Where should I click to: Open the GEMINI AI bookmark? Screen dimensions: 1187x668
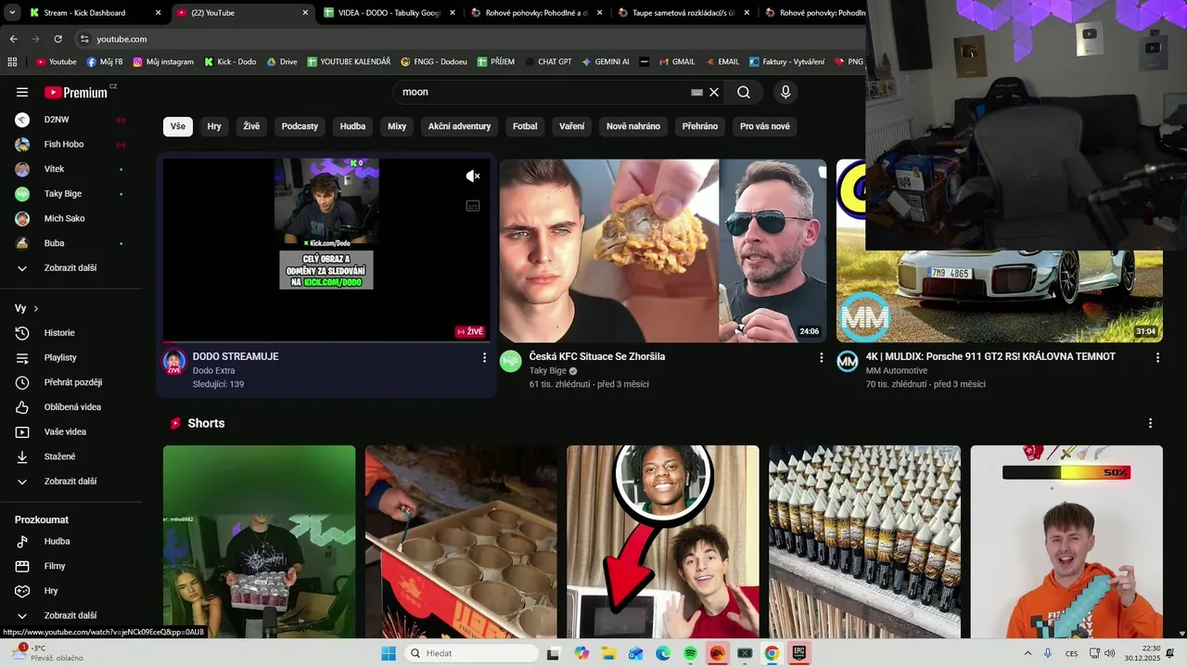pyautogui.click(x=606, y=62)
